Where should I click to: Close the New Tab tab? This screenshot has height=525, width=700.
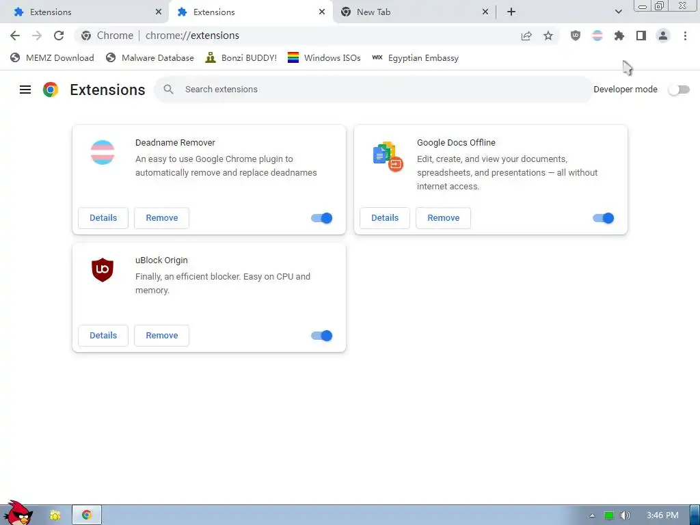485,12
